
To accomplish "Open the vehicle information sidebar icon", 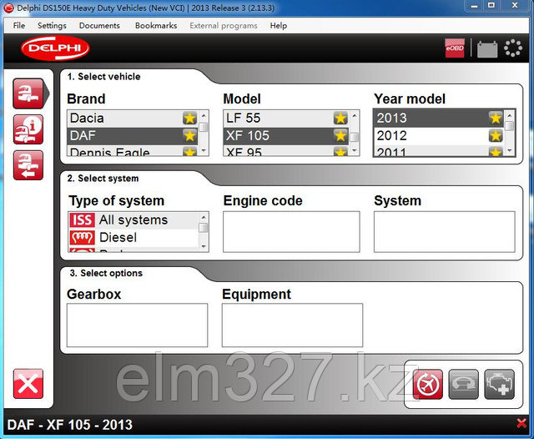I will pyautogui.click(x=28, y=129).
